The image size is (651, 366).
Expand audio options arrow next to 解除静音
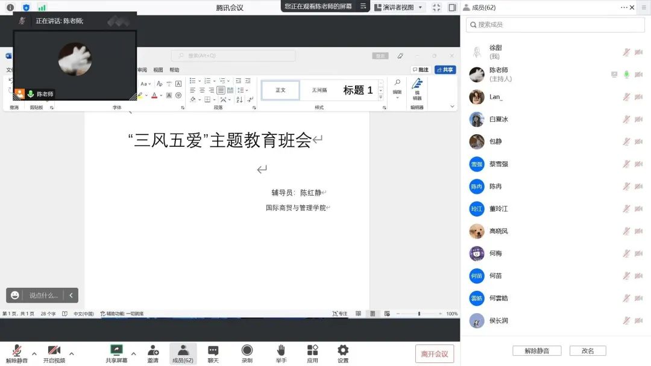point(34,353)
